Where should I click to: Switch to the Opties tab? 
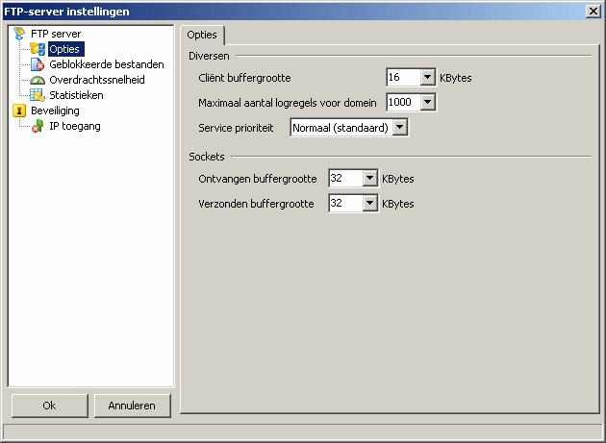point(202,35)
